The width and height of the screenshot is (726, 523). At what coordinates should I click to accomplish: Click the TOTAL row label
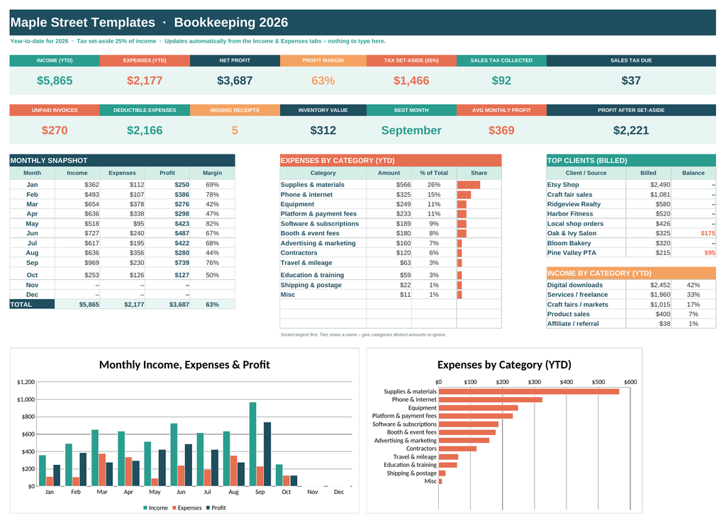32,305
